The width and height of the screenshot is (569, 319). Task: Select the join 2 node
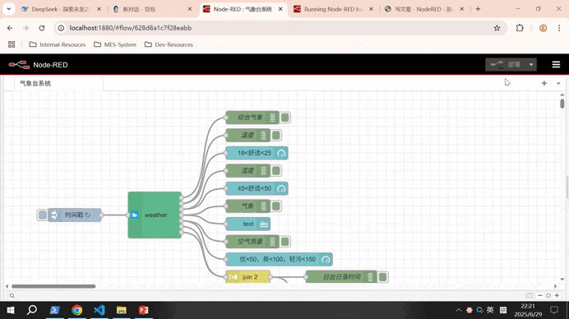tap(247, 277)
